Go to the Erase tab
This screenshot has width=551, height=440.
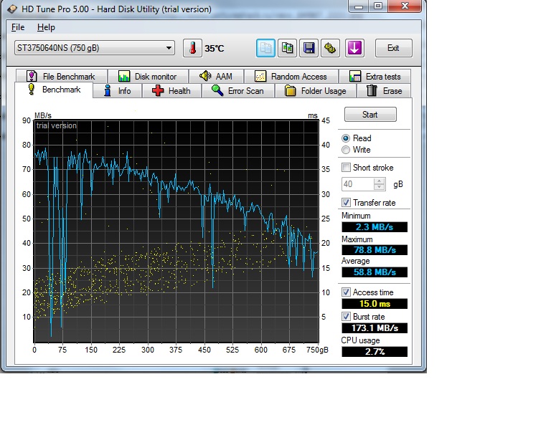[x=385, y=91]
